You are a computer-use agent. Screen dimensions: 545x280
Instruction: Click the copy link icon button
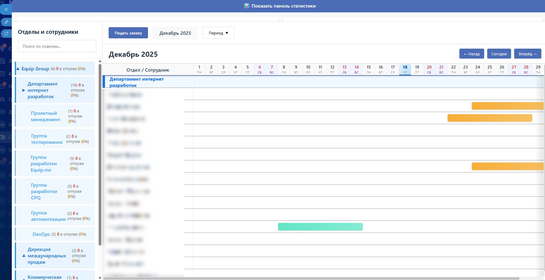6,22
